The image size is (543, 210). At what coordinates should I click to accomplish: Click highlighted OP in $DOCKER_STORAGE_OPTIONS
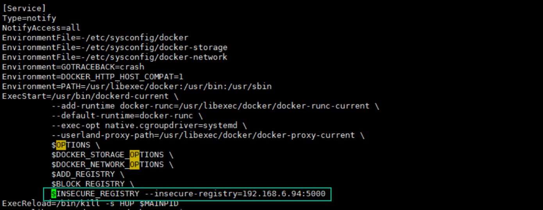coord(134,155)
